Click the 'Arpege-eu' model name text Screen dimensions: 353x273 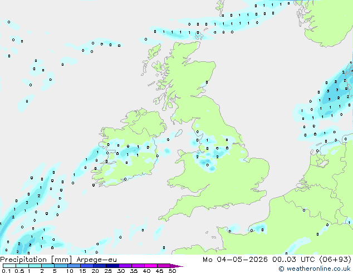pos(96,260)
